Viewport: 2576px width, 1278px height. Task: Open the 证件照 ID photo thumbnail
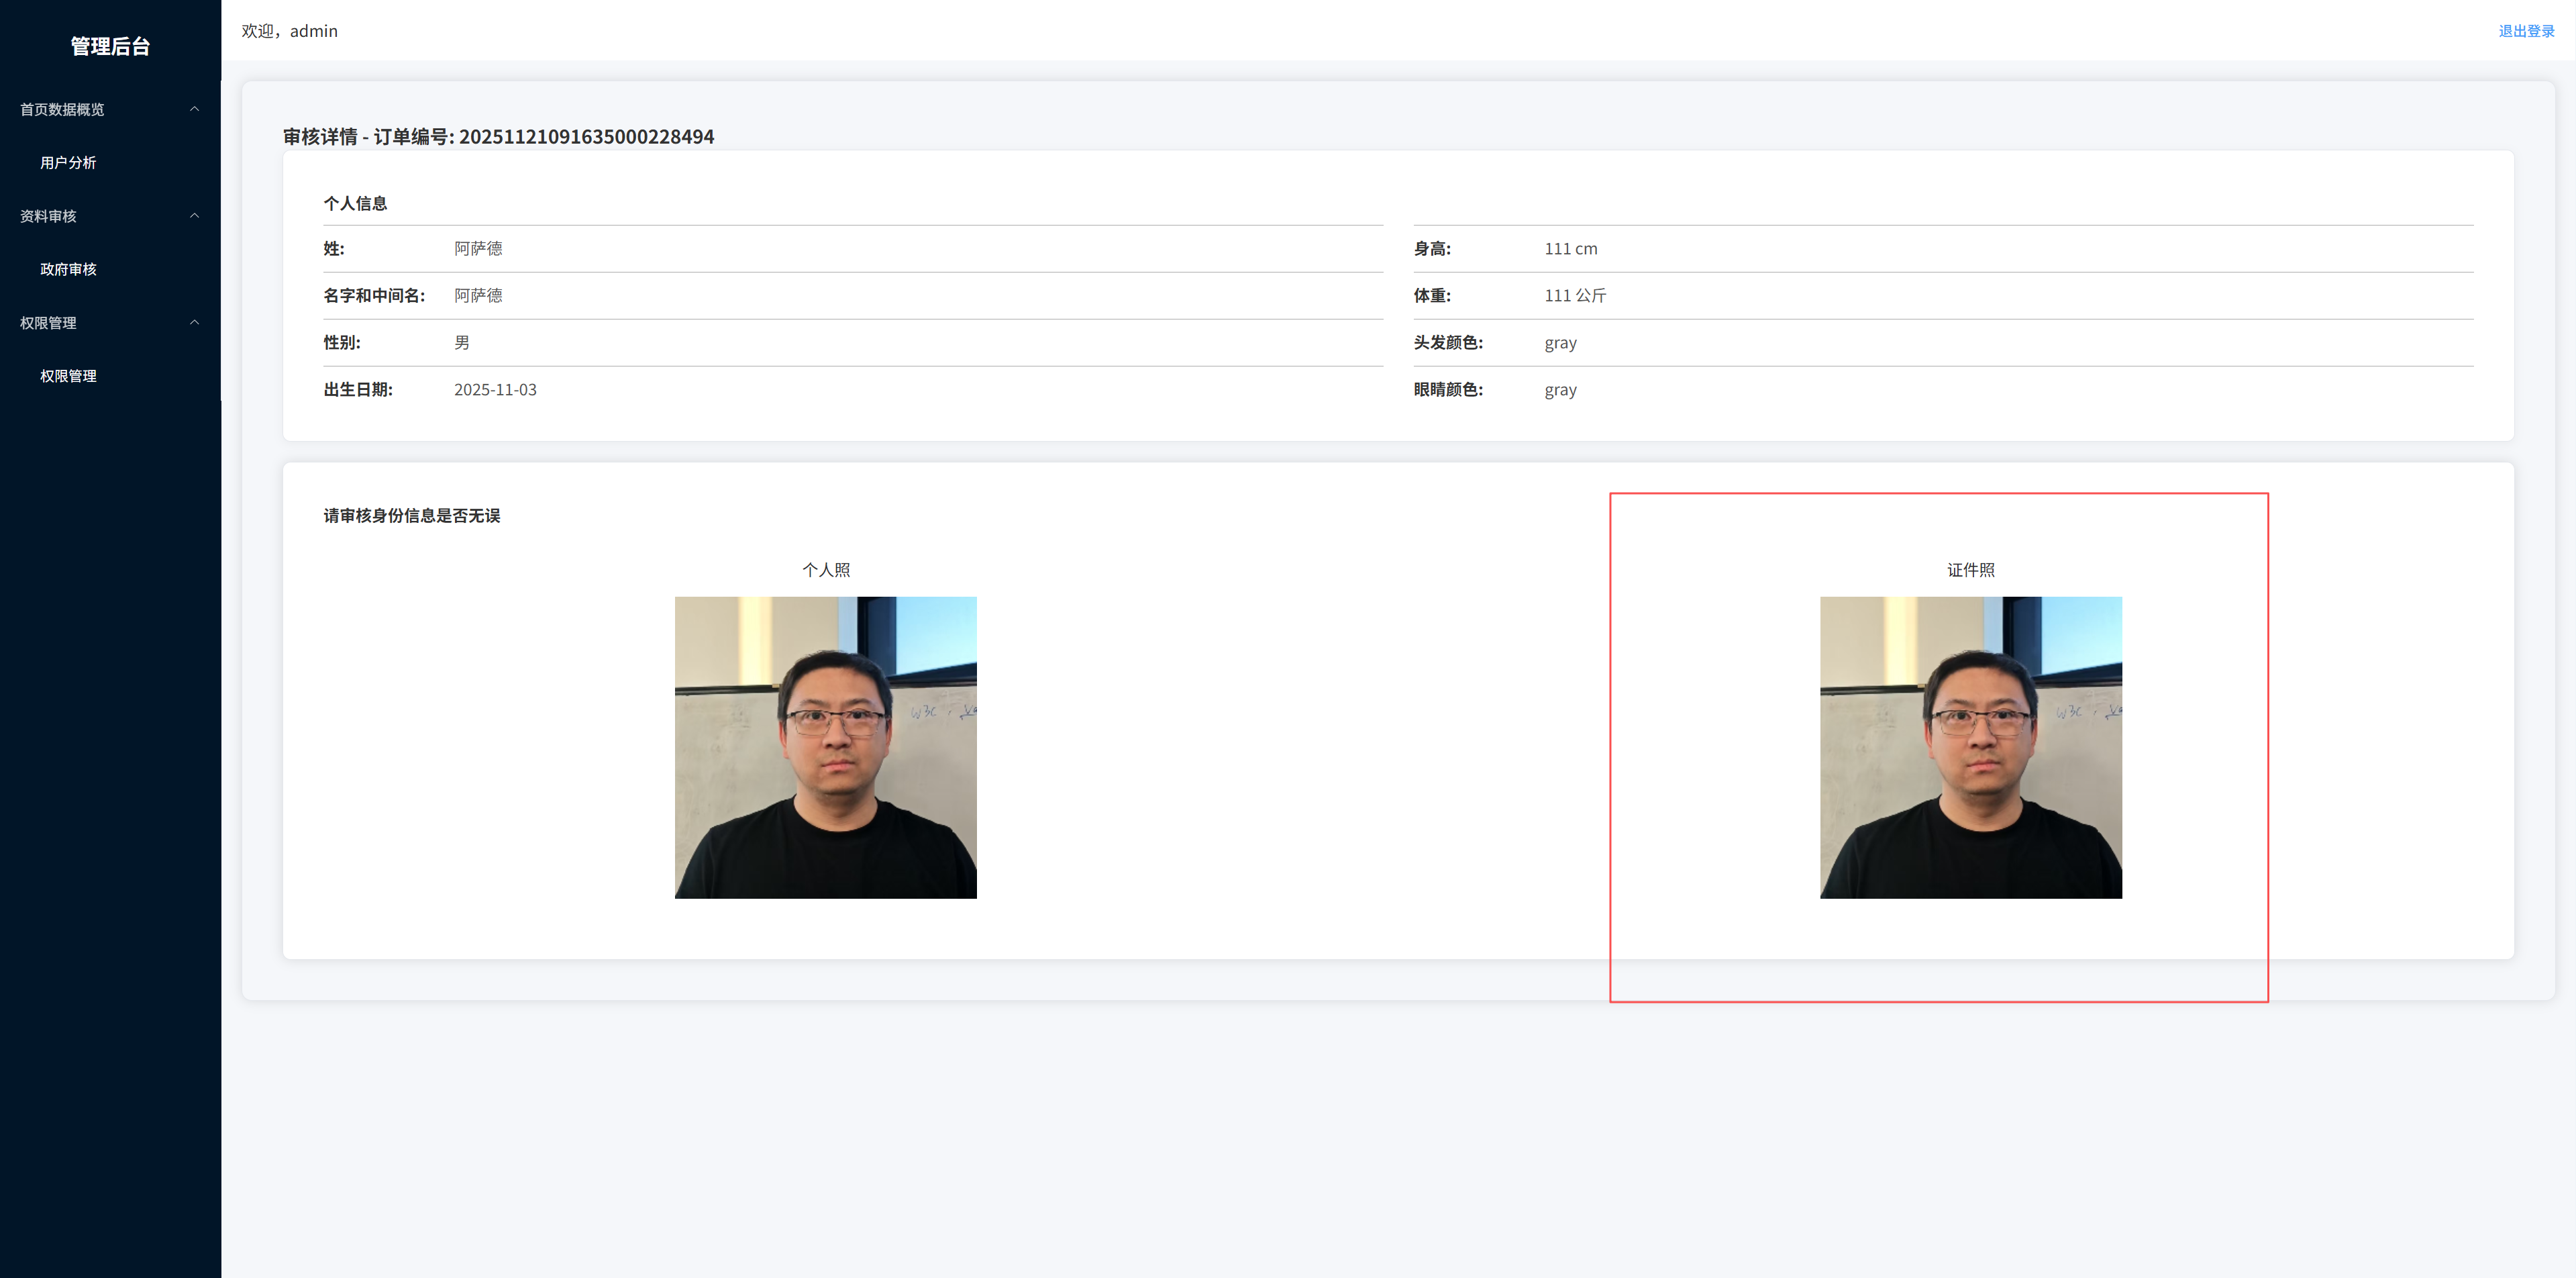pos(1970,747)
